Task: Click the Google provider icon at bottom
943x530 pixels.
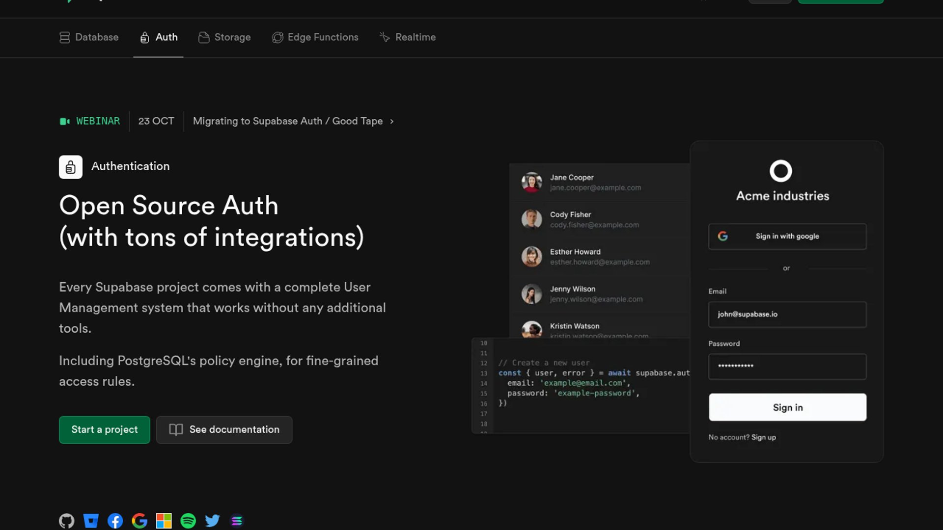Action: point(139,521)
